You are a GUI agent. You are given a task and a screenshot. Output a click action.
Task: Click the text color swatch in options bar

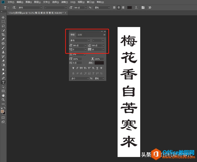coord(130,8)
